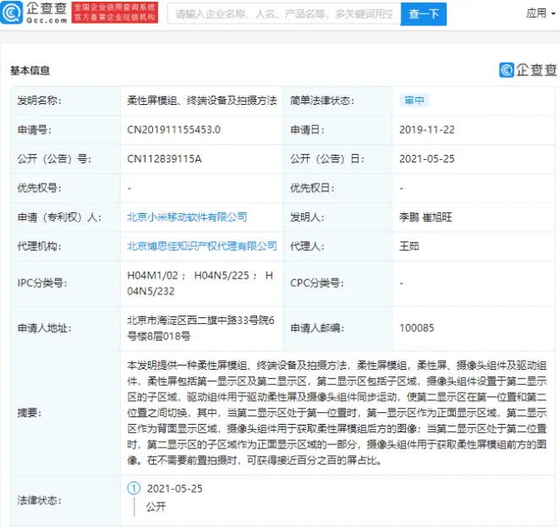
Task: Click the 基本信息 section heading
Action: [30, 70]
